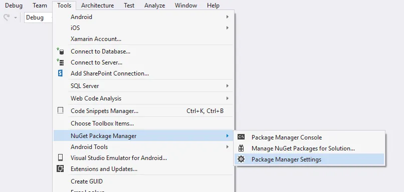Viewport: 404px width, 192px height.
Task: Click the Extensions and Updates icon
Action: click(60, 169)
